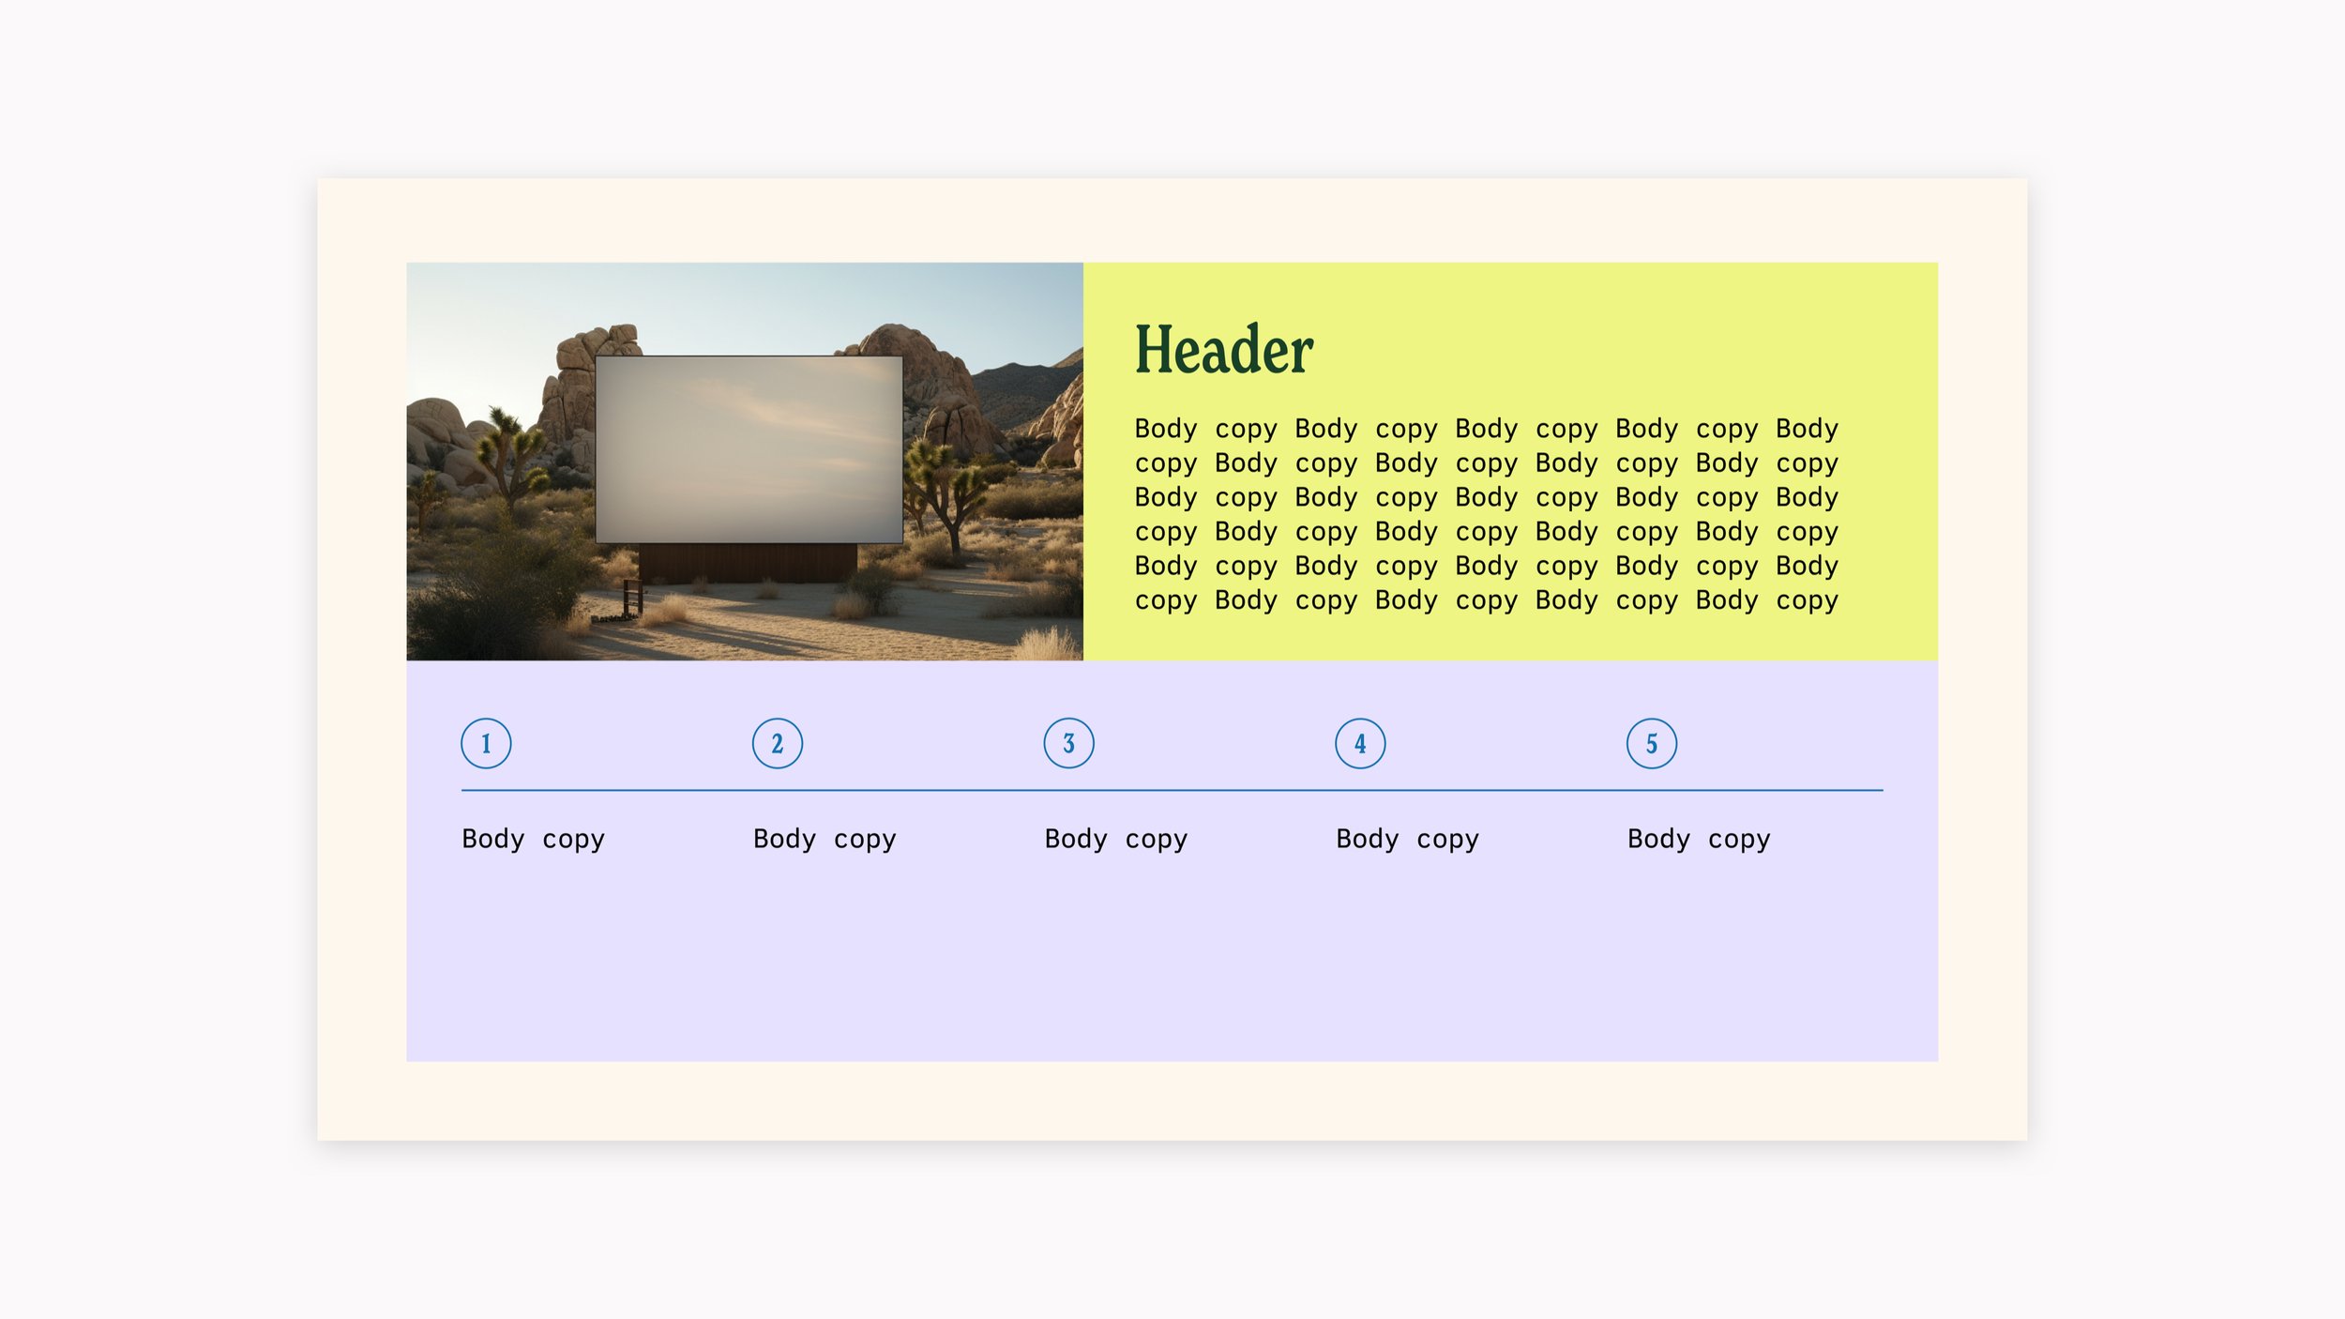The image size is (2345, 1319).
Task: Click Body copy under step 1
Action: point(534,840)
